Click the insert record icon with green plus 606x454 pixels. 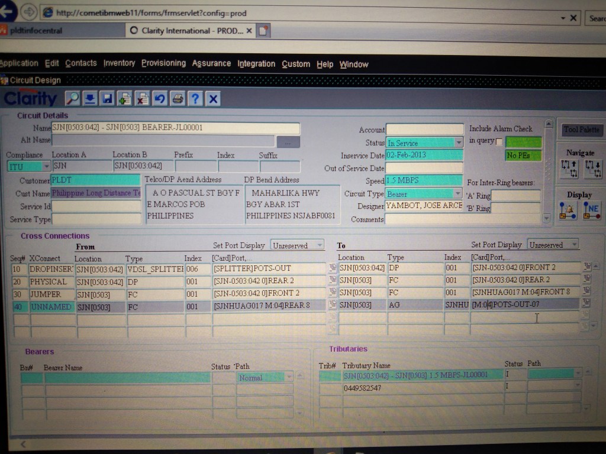pos(125,98)
